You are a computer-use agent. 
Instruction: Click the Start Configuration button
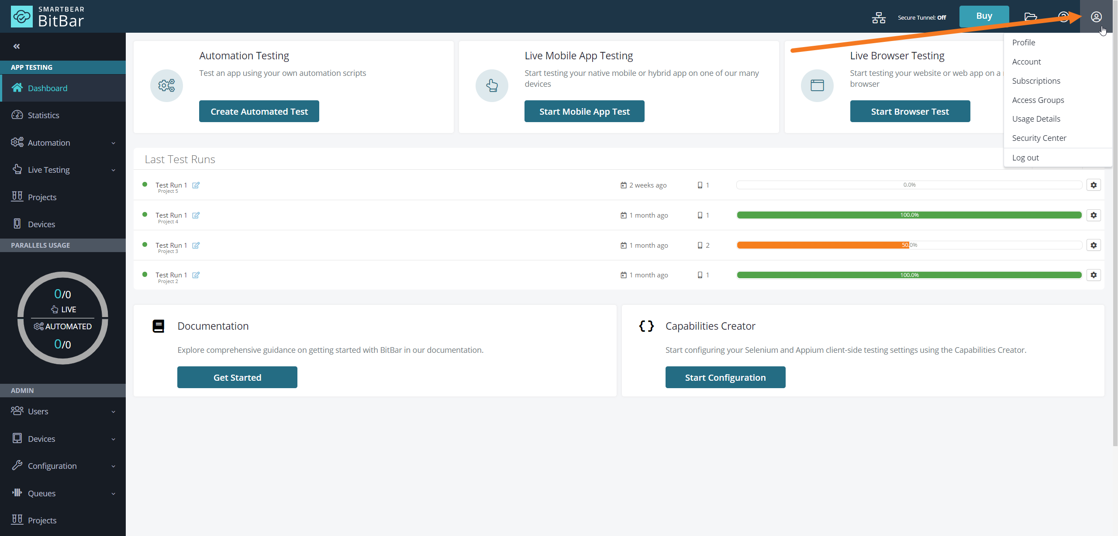tap(725, 377)
